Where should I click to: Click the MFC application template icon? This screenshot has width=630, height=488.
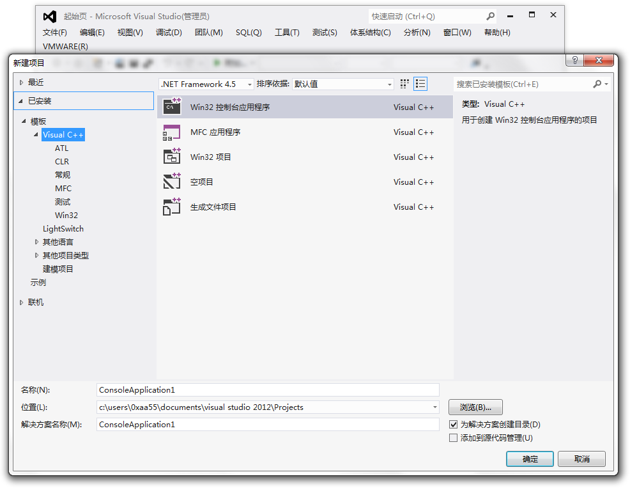point(172,132)
